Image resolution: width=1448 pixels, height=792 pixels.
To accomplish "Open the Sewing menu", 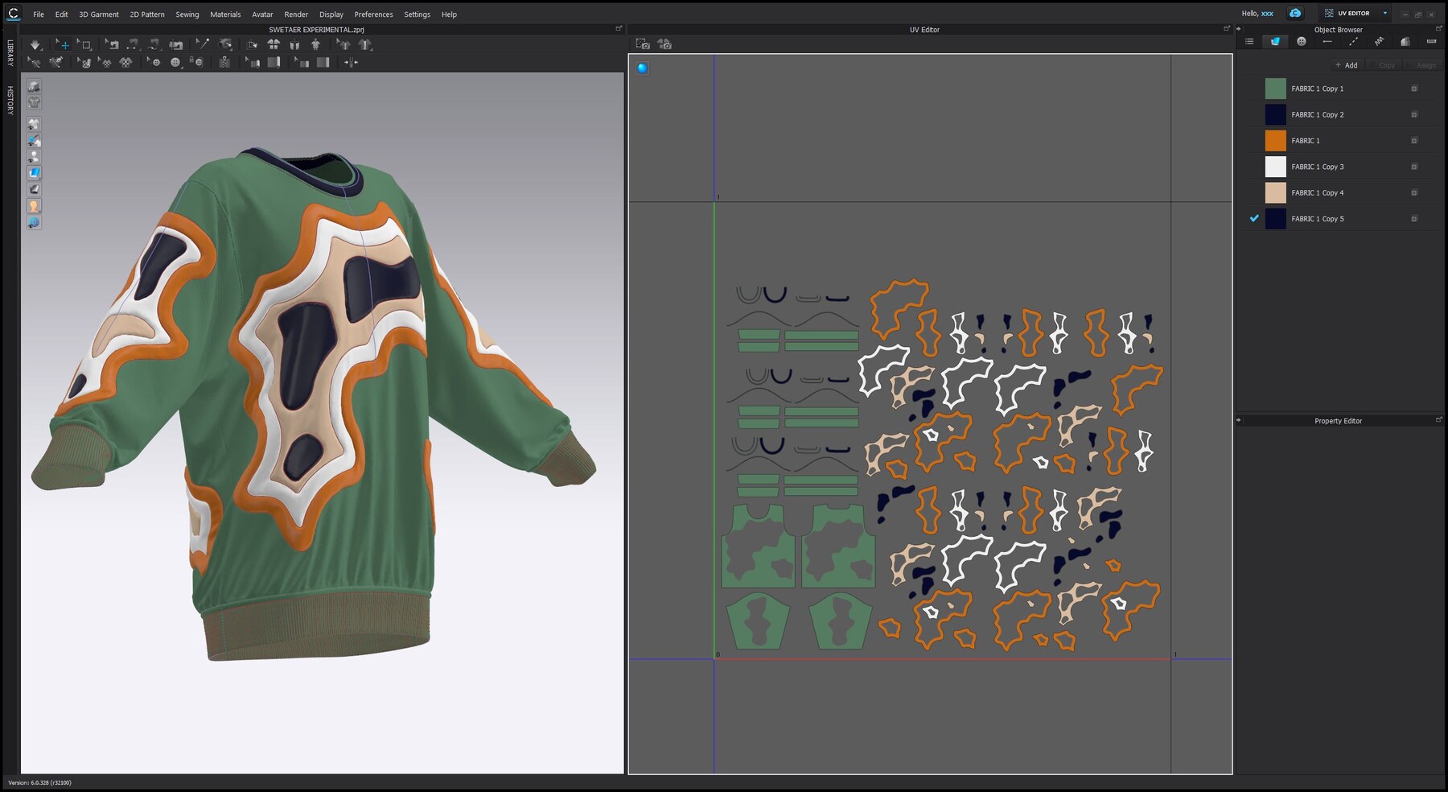I will [187, 14].
